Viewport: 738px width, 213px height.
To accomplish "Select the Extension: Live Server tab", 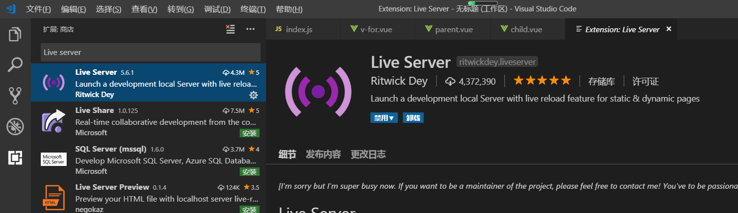I will (622, 29).
